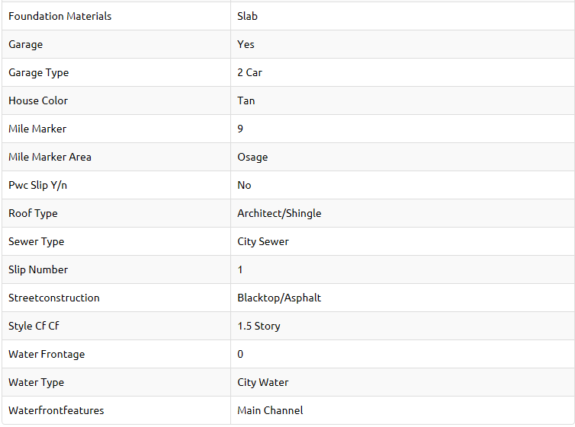Select the Mile Marker Area label
The image size is (575, 427).
50,157
